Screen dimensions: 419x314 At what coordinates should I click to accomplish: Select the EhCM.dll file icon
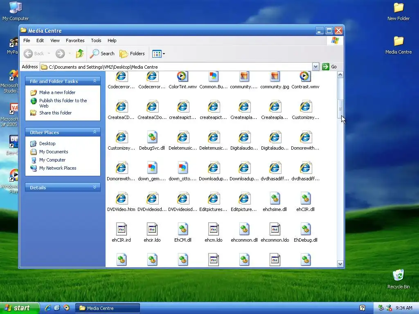[182, 229]
